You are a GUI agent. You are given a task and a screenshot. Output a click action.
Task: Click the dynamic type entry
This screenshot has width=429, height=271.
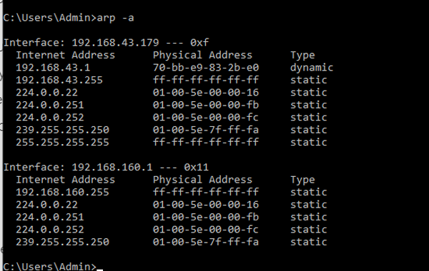[312, 68]
